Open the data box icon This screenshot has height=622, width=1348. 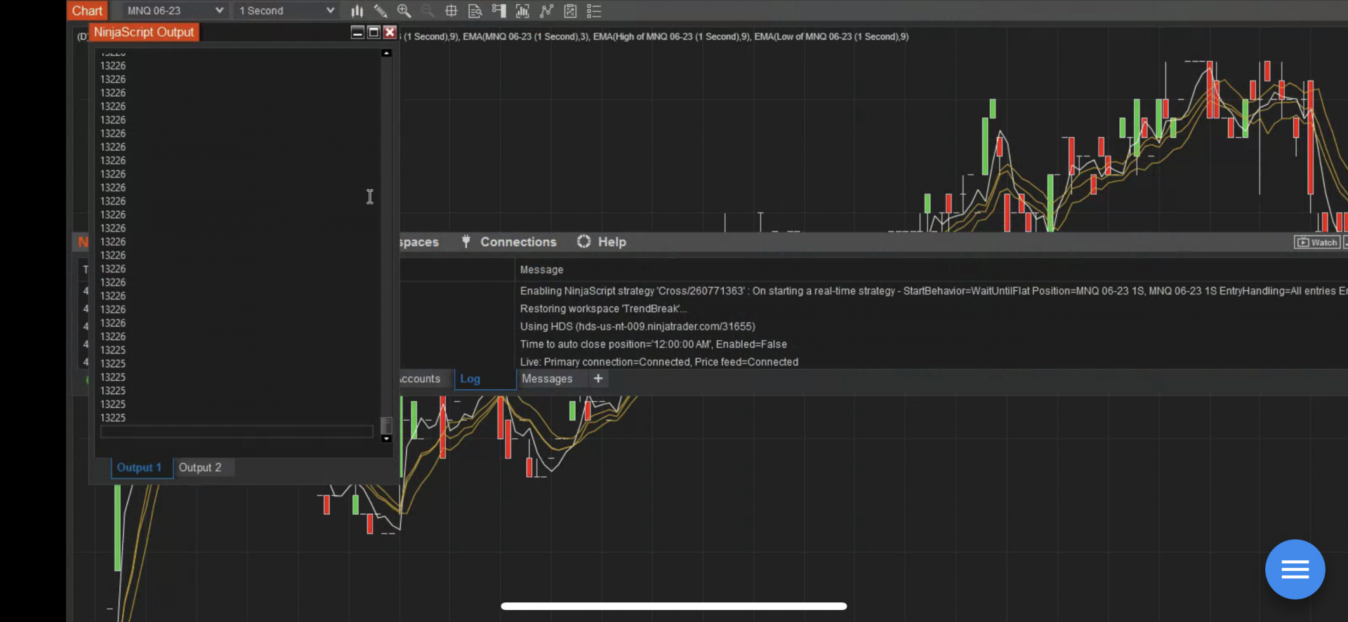[475, 11]
